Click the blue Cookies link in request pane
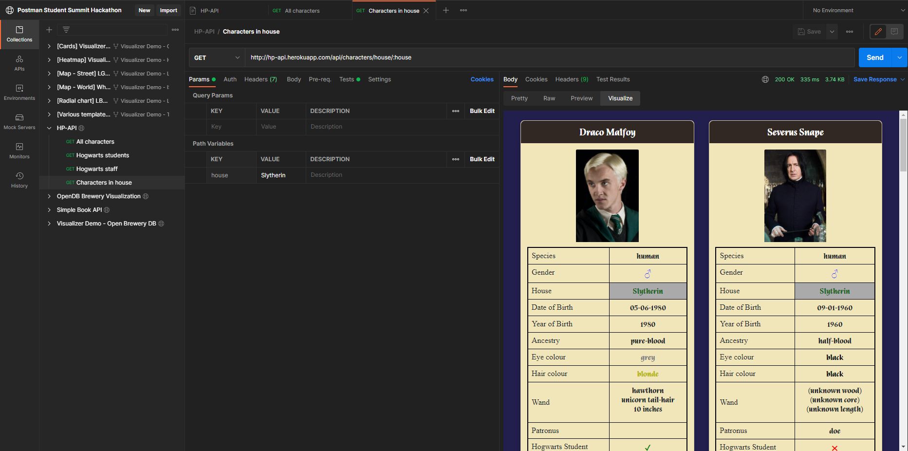Image resolution: width=908 pixels, height=451 pixels. pyautogui.click(x=482, y=79)
